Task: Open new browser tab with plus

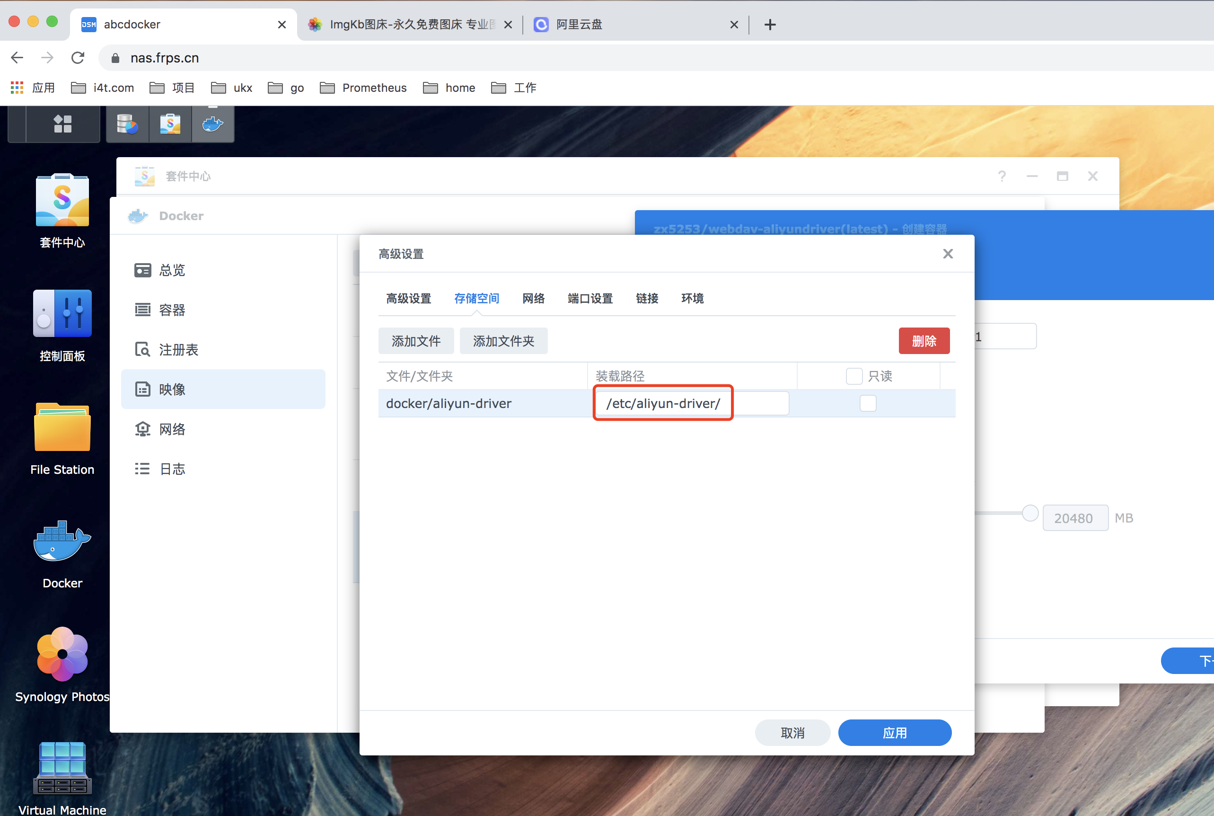Action: [x=770, y=25]
